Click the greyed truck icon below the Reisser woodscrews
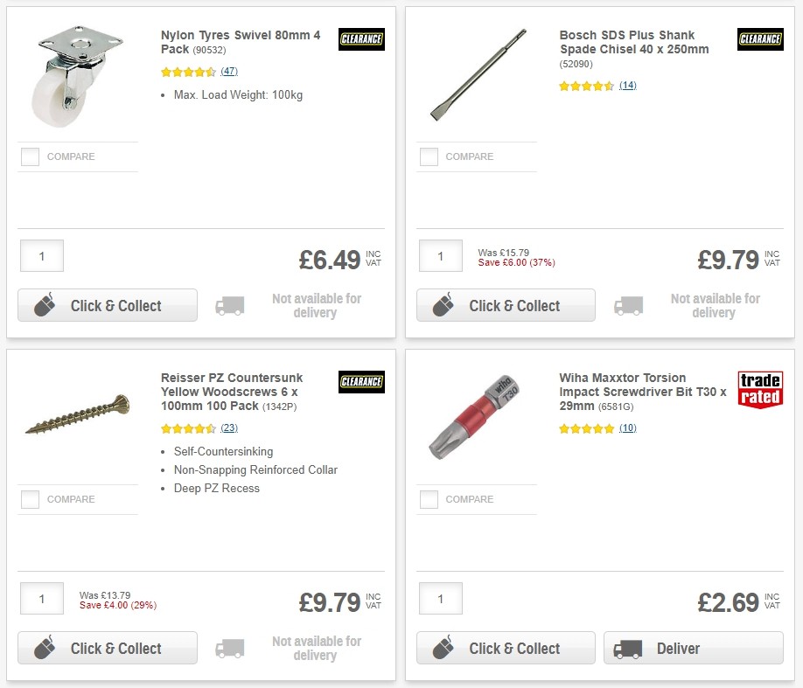 click(x=230, y=648)
